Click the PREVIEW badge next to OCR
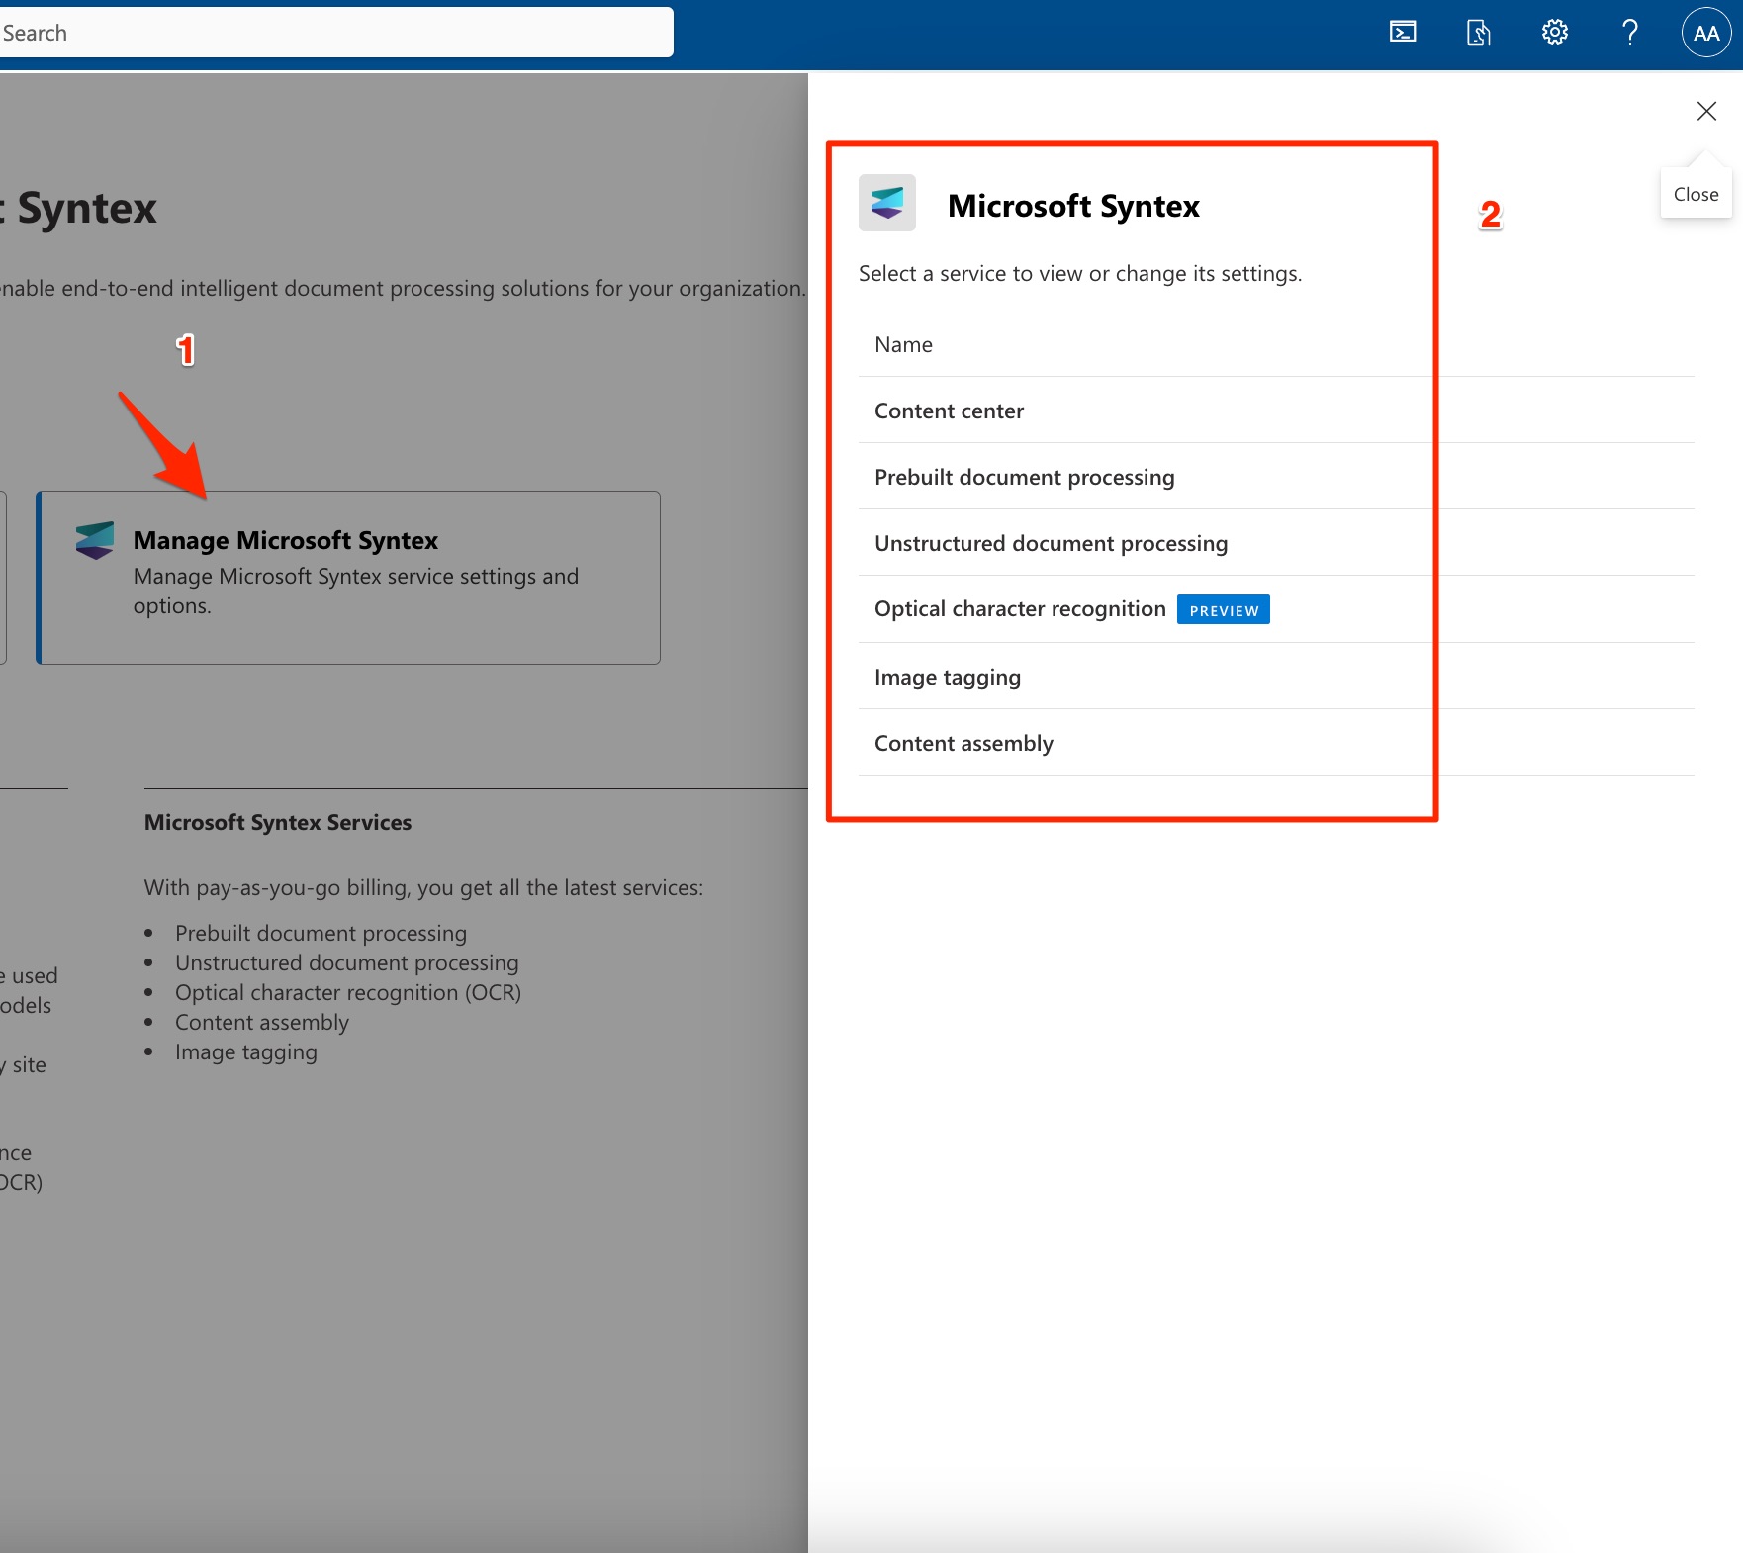 tap(1224, 609)
